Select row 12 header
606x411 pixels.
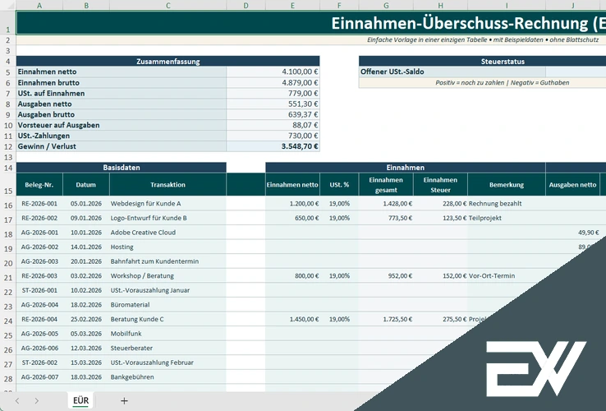pyautogui.click(x=7, y=146)
